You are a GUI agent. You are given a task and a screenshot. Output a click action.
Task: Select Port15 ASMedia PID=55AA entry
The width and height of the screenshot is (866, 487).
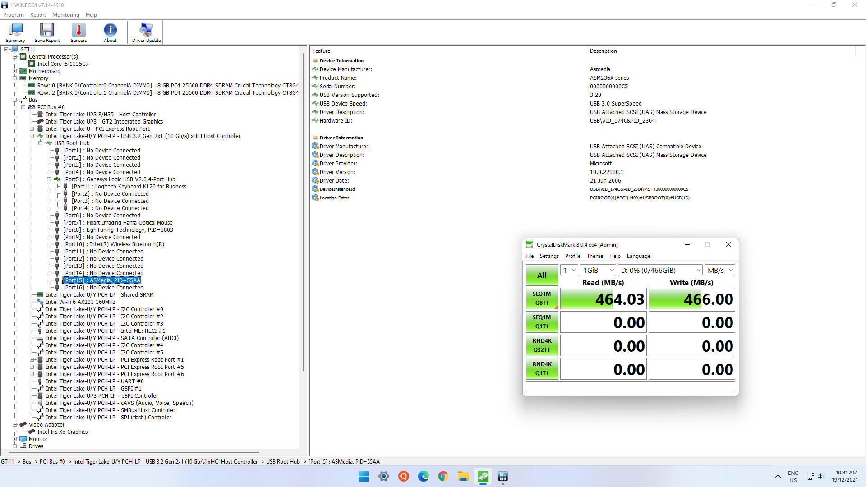(x=102, y=280)
